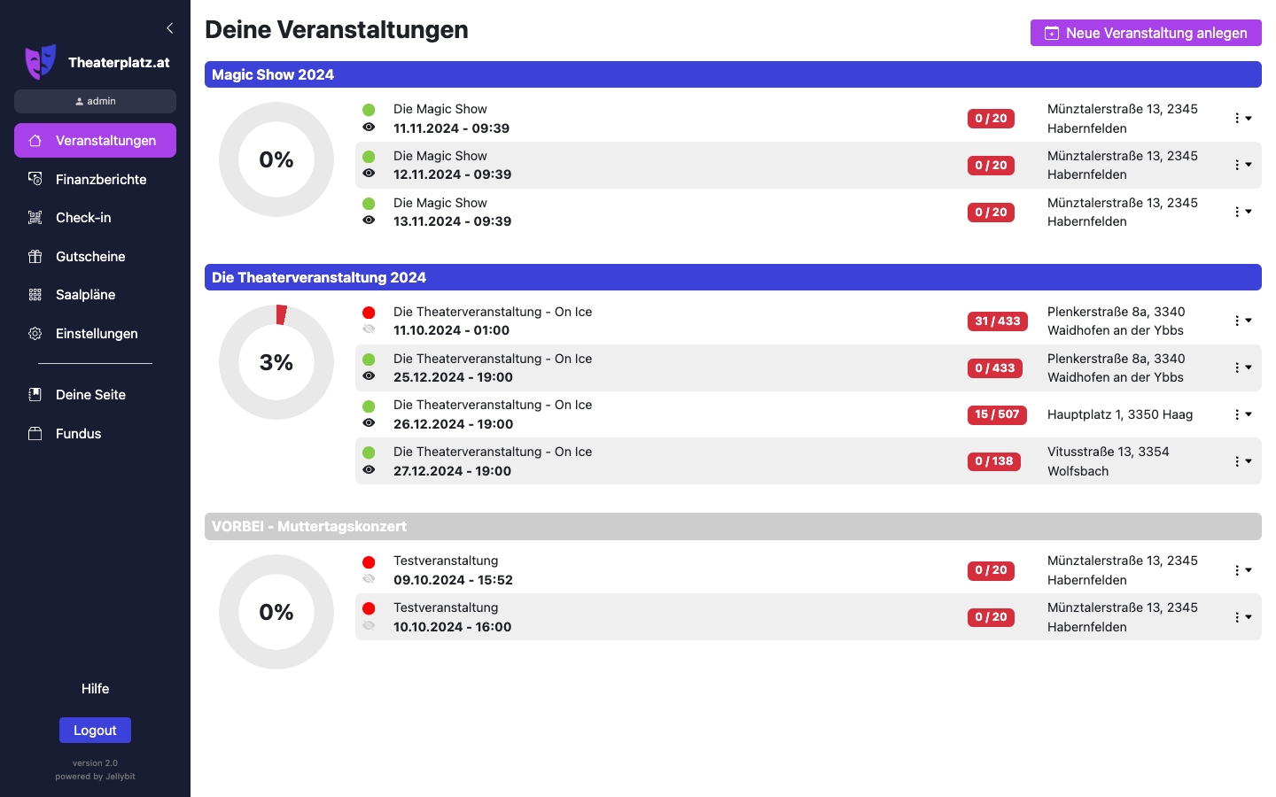Click the Finanzberichte sidebar icon

(35, 179)
